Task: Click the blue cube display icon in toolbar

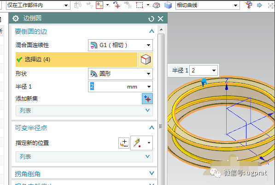Action: point(168,5)
